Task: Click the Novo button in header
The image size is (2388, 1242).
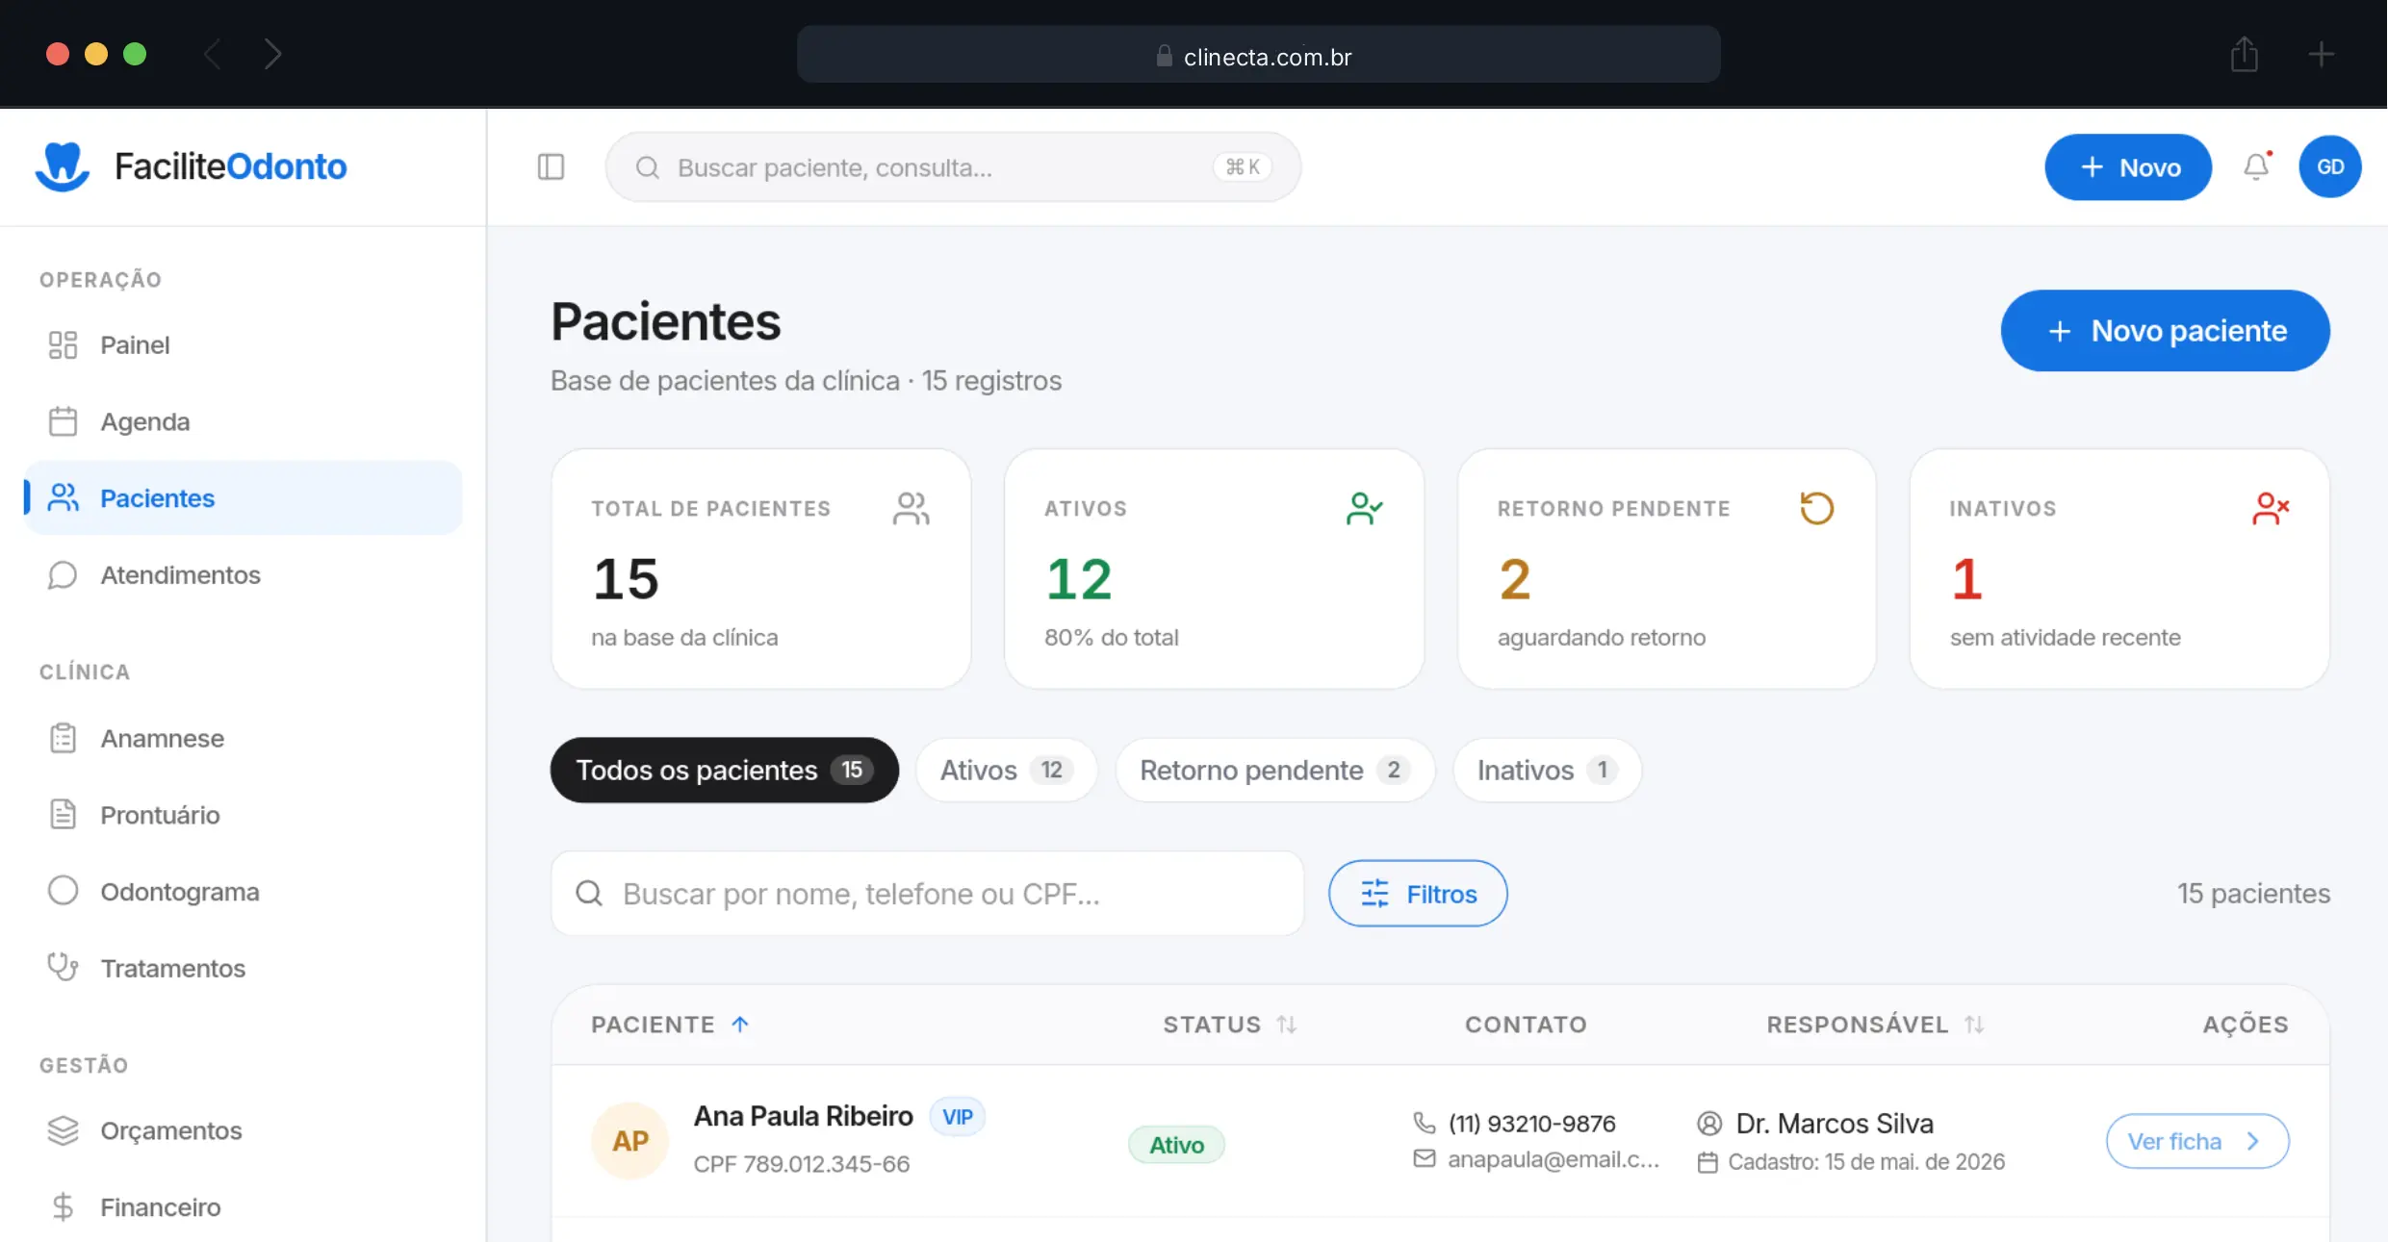Action: coord(2128,167)
